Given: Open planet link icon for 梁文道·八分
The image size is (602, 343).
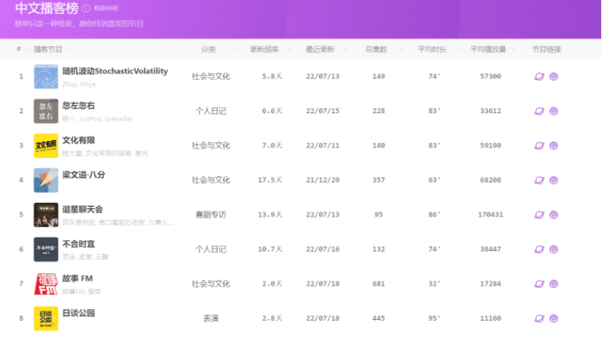Looking at the screenshot, I should pyautogui.click(x=539, y=180).
